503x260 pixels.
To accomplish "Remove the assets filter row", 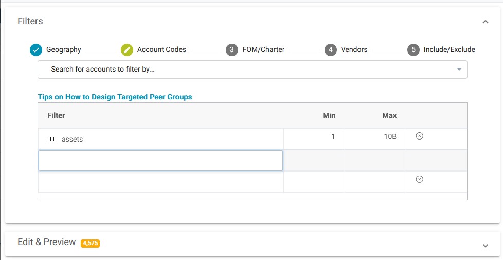I will coord(419,136).
